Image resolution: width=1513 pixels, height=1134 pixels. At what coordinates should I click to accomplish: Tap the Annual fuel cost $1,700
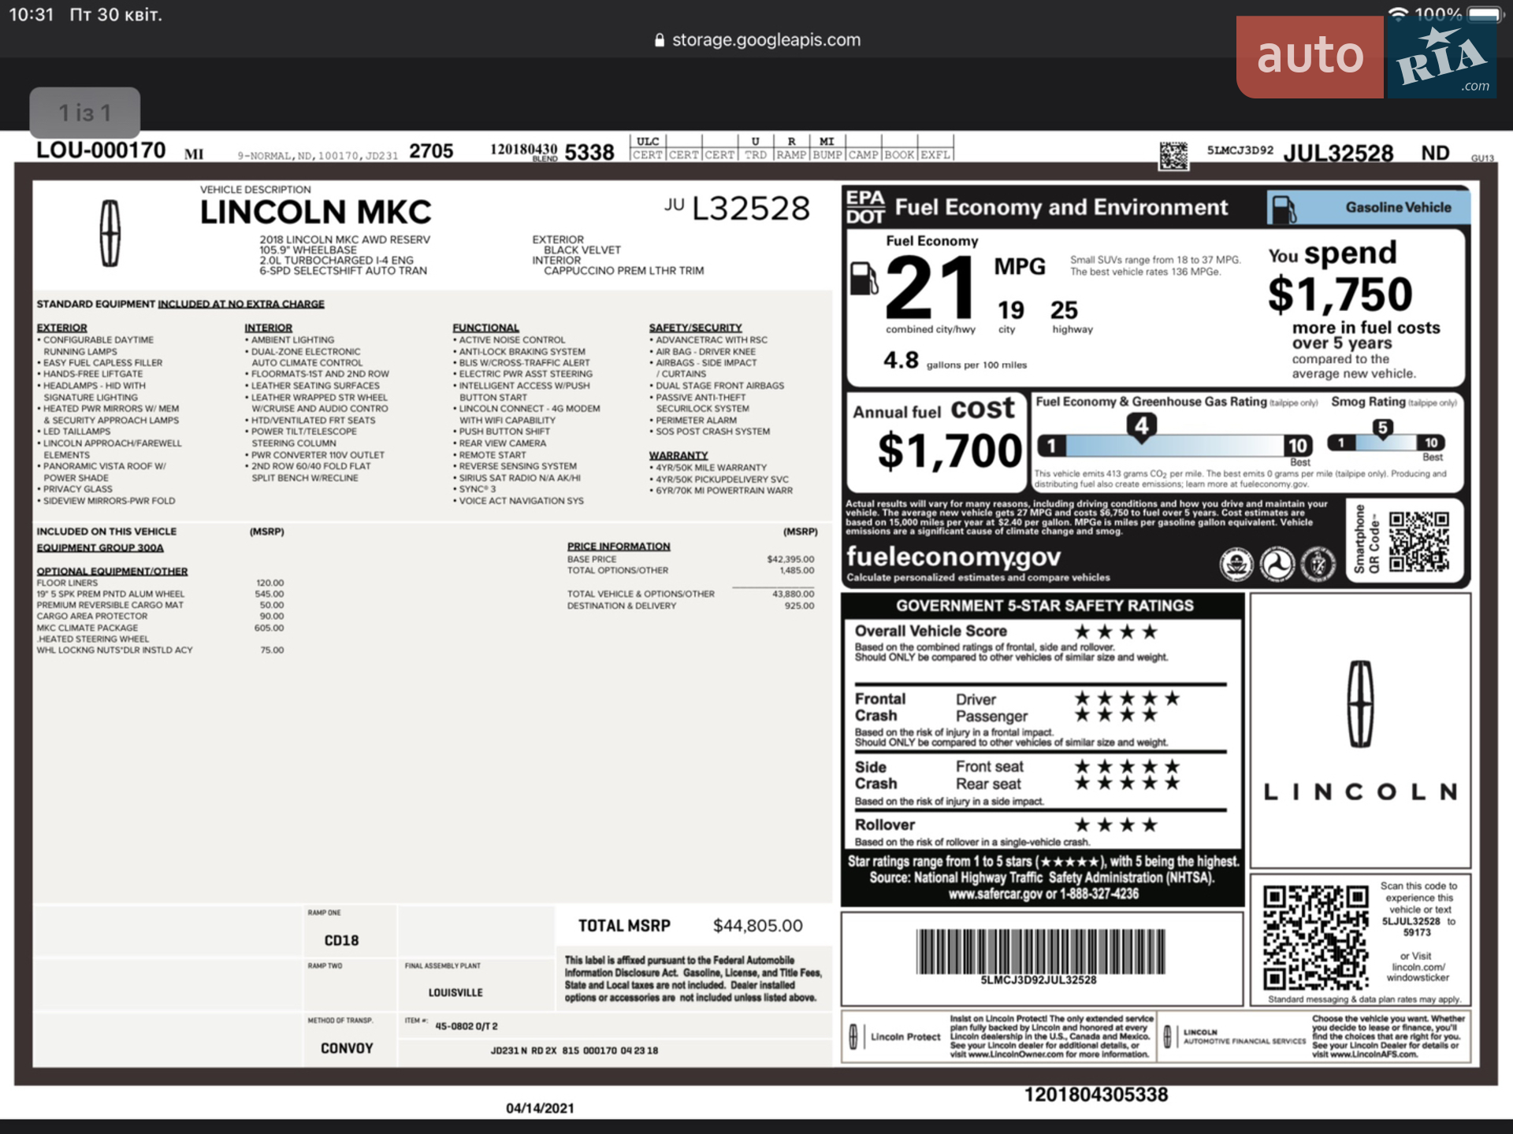coord(949,451)
